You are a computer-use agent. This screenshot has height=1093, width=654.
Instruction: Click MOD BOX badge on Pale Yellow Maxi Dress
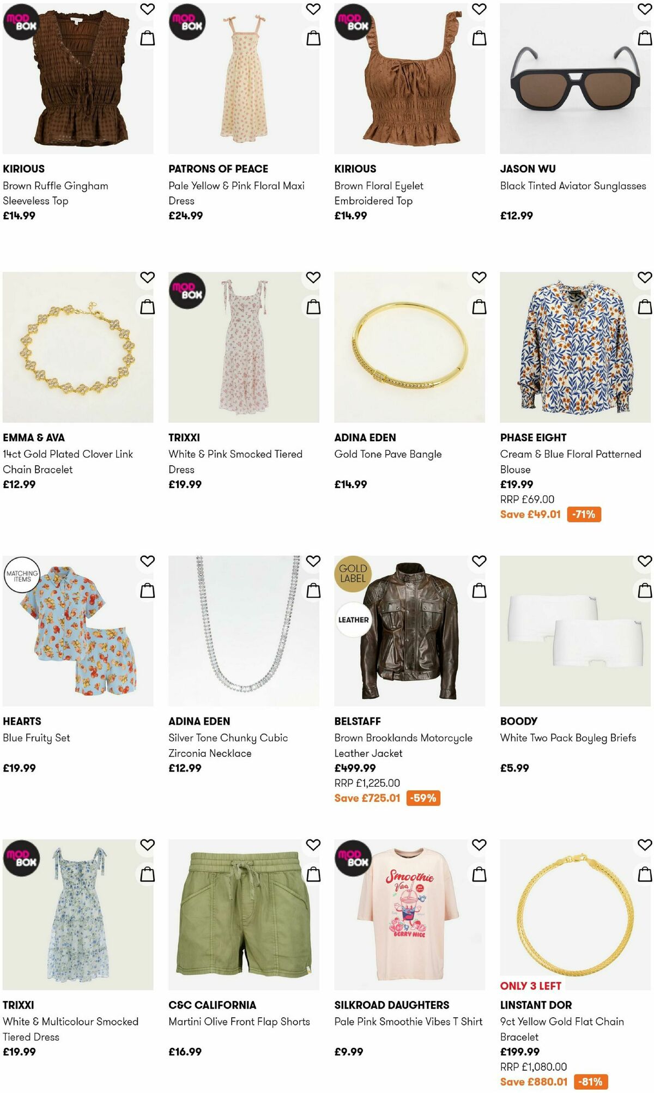188,23
